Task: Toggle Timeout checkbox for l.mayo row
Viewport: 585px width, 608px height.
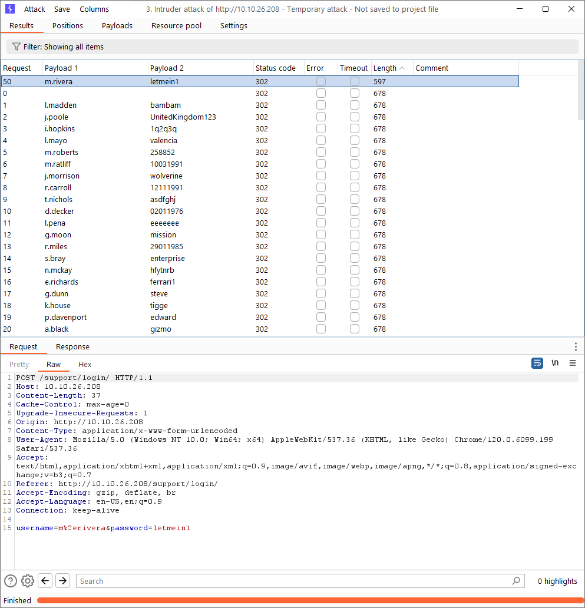Action: [354, 140]
